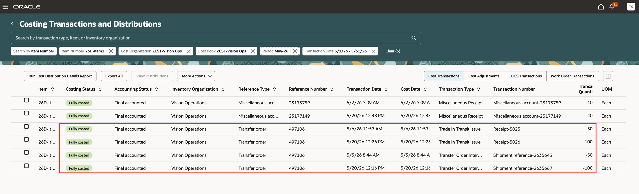This screenshot has height=194, width=639.
Task: Open the Search By Item Number chip
Action: click(x=34, y=51)
